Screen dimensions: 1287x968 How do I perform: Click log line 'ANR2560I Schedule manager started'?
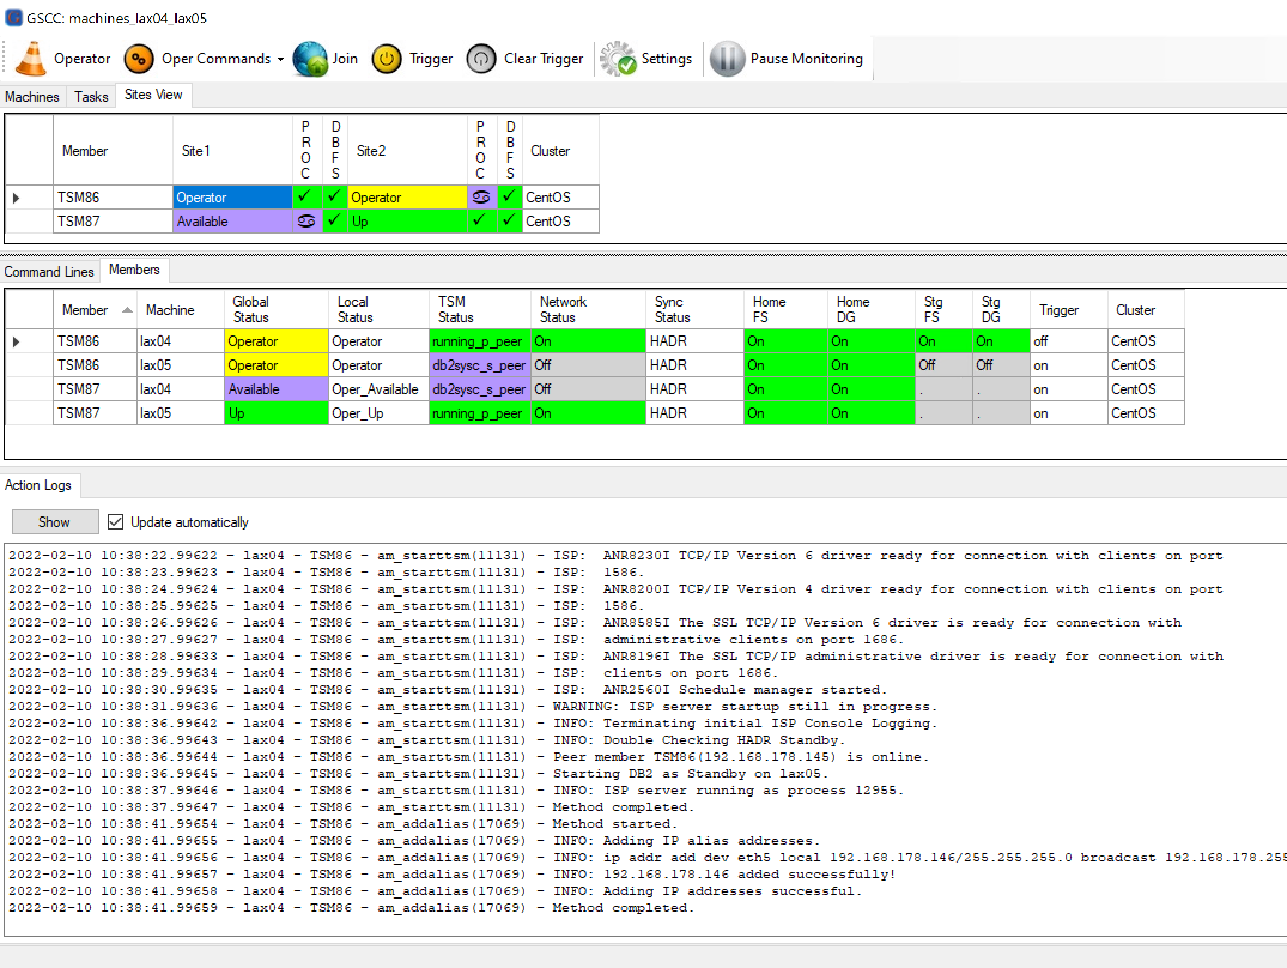click(x=448, y=689)
